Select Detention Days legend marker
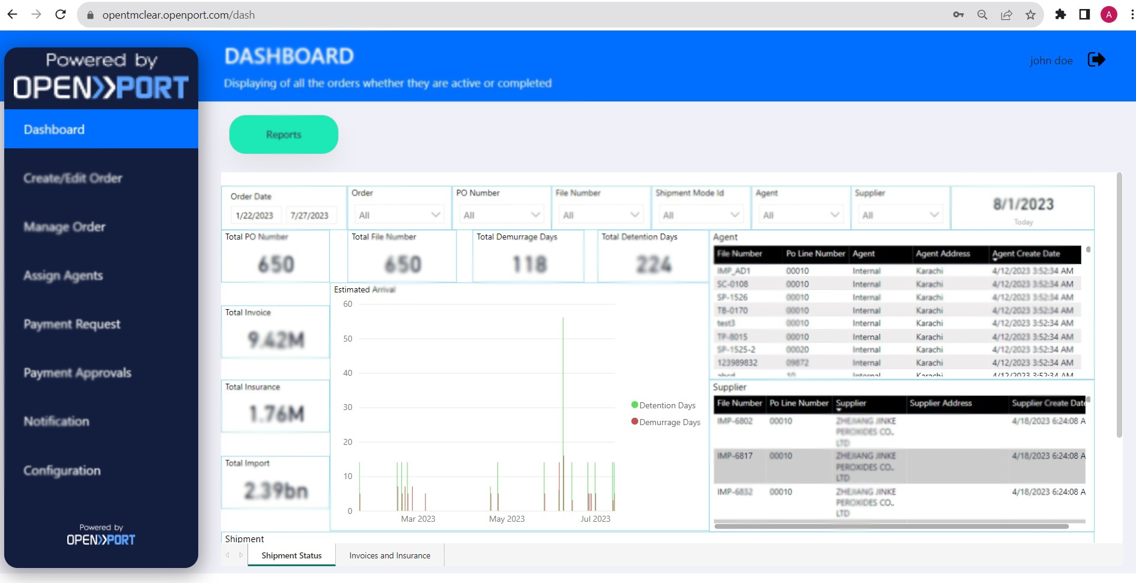The image size is (1136, 583). (634, 405)
